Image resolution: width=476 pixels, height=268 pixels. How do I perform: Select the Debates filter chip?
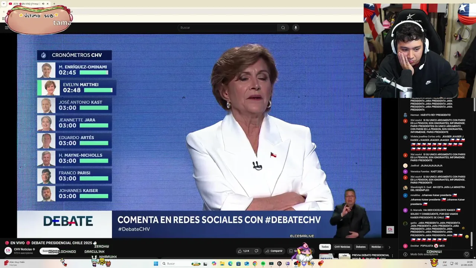[x=361, y=247]
